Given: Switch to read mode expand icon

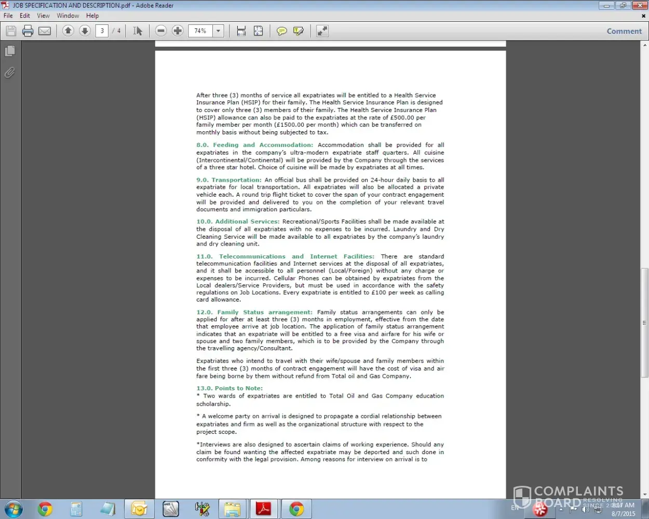Looking at the screenshot, I should (322, 31).
